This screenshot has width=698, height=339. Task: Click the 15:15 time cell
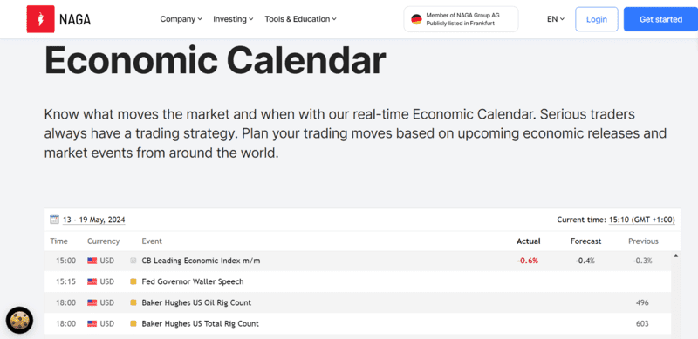(65, 281)
